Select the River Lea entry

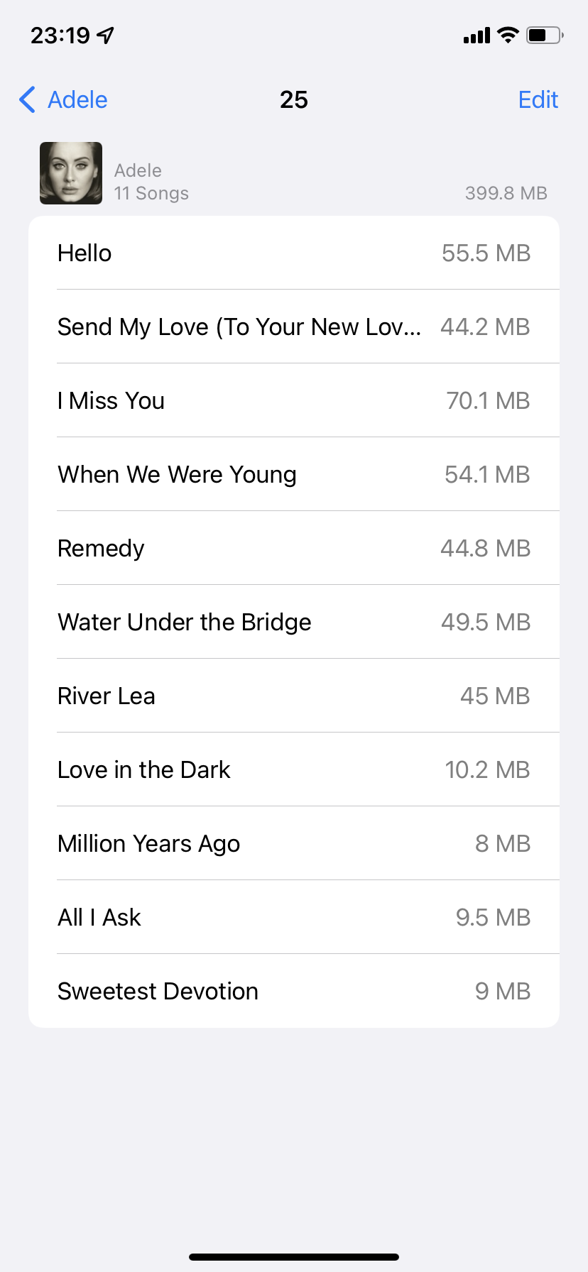point(294,696)
